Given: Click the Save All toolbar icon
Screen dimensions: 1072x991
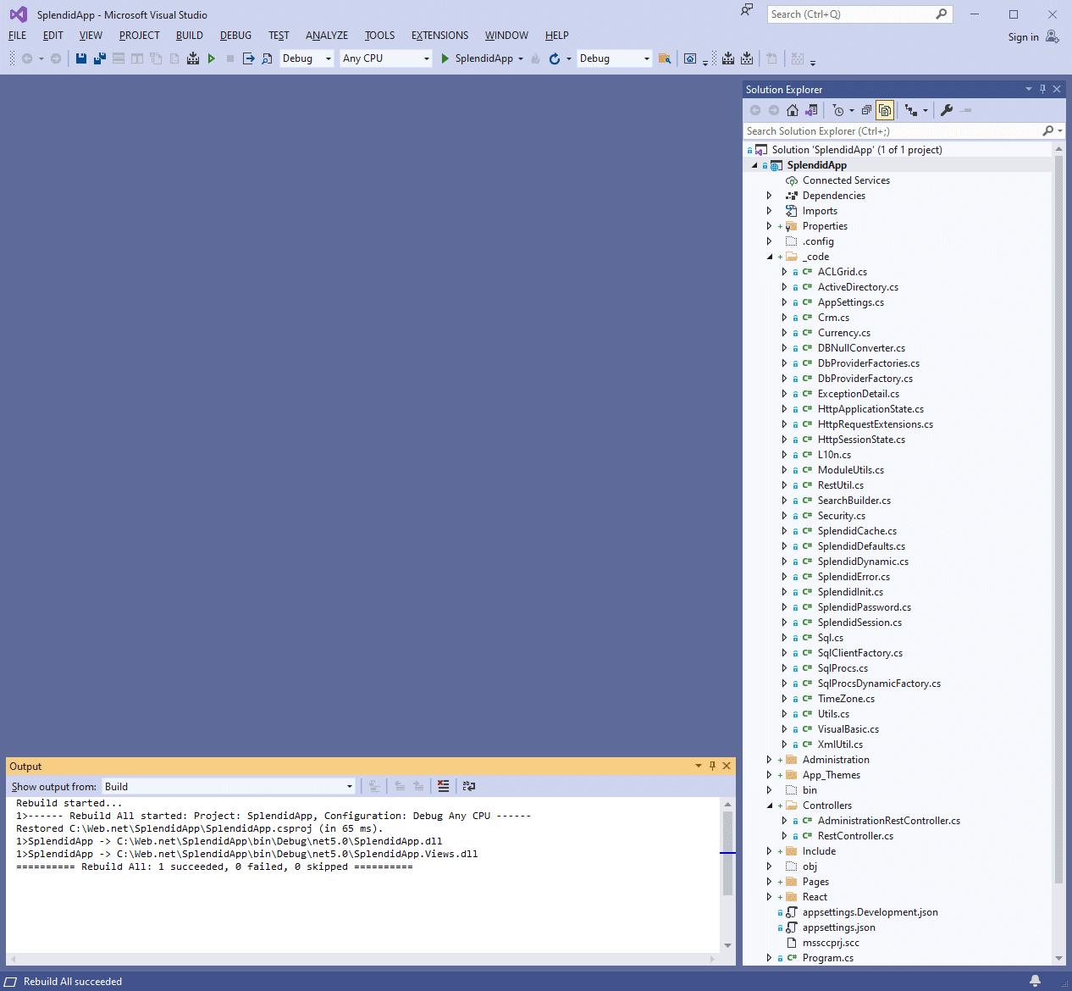Looking at the screenshot, I should [99, 58].
